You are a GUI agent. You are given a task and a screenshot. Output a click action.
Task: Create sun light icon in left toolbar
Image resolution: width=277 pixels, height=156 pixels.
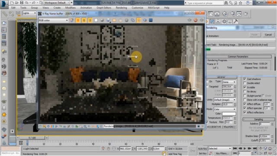(4, 115)
